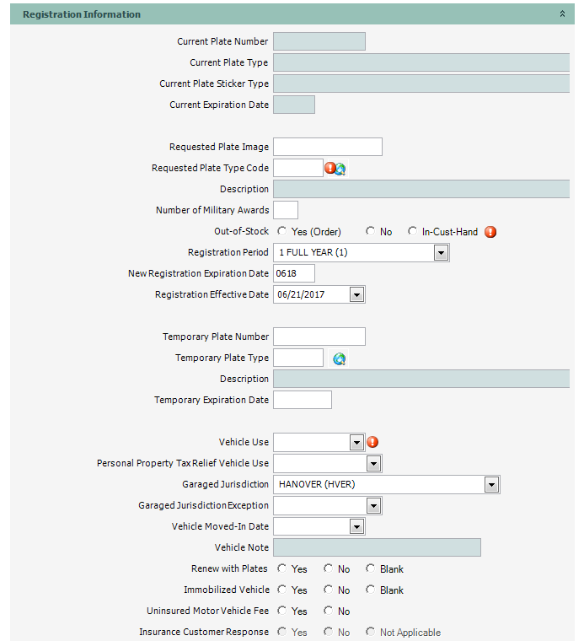The height and width of the screenshot is (641, 584).
Task: Select Blank for Immobilized Vehicle
Action: pyautogui.click(x=371, y=590)
